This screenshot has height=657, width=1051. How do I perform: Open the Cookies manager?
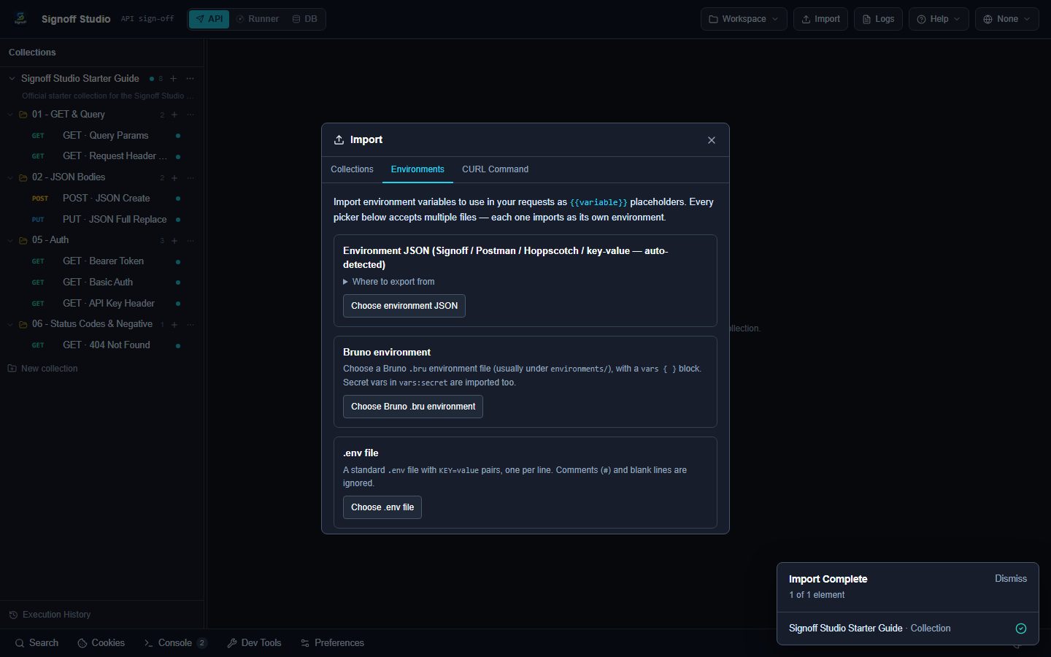[x=101, y=643]
